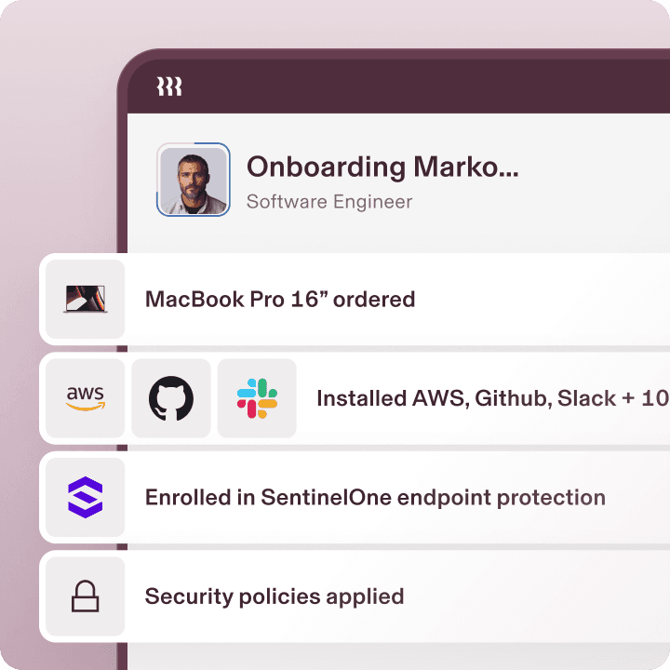This screenshot has height=670, width=670.
Task: Click the padlock security icon
Action: pos(85,596)
